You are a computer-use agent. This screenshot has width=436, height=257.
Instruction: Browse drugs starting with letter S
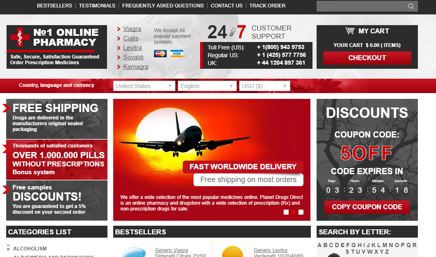click(347, 252)
